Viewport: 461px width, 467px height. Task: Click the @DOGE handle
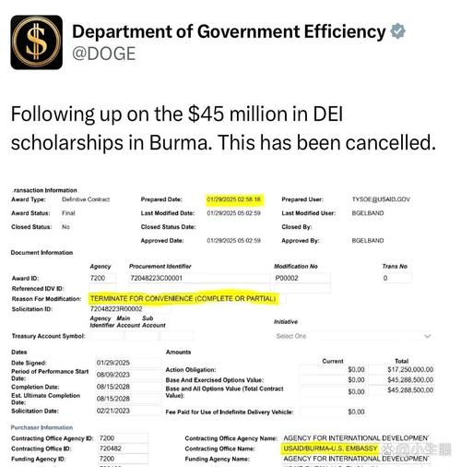[x=103, y=54]
